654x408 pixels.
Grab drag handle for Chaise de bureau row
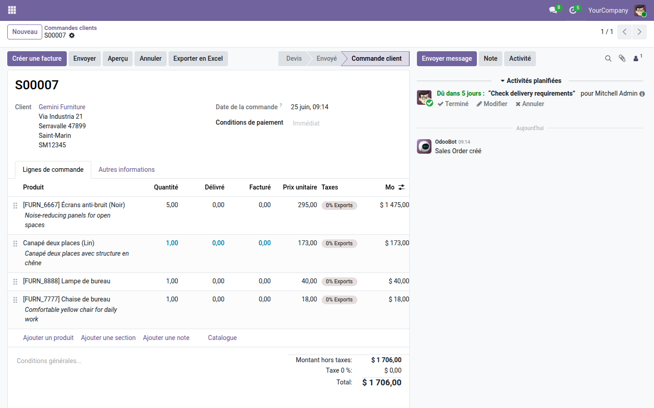coord(15,300)
